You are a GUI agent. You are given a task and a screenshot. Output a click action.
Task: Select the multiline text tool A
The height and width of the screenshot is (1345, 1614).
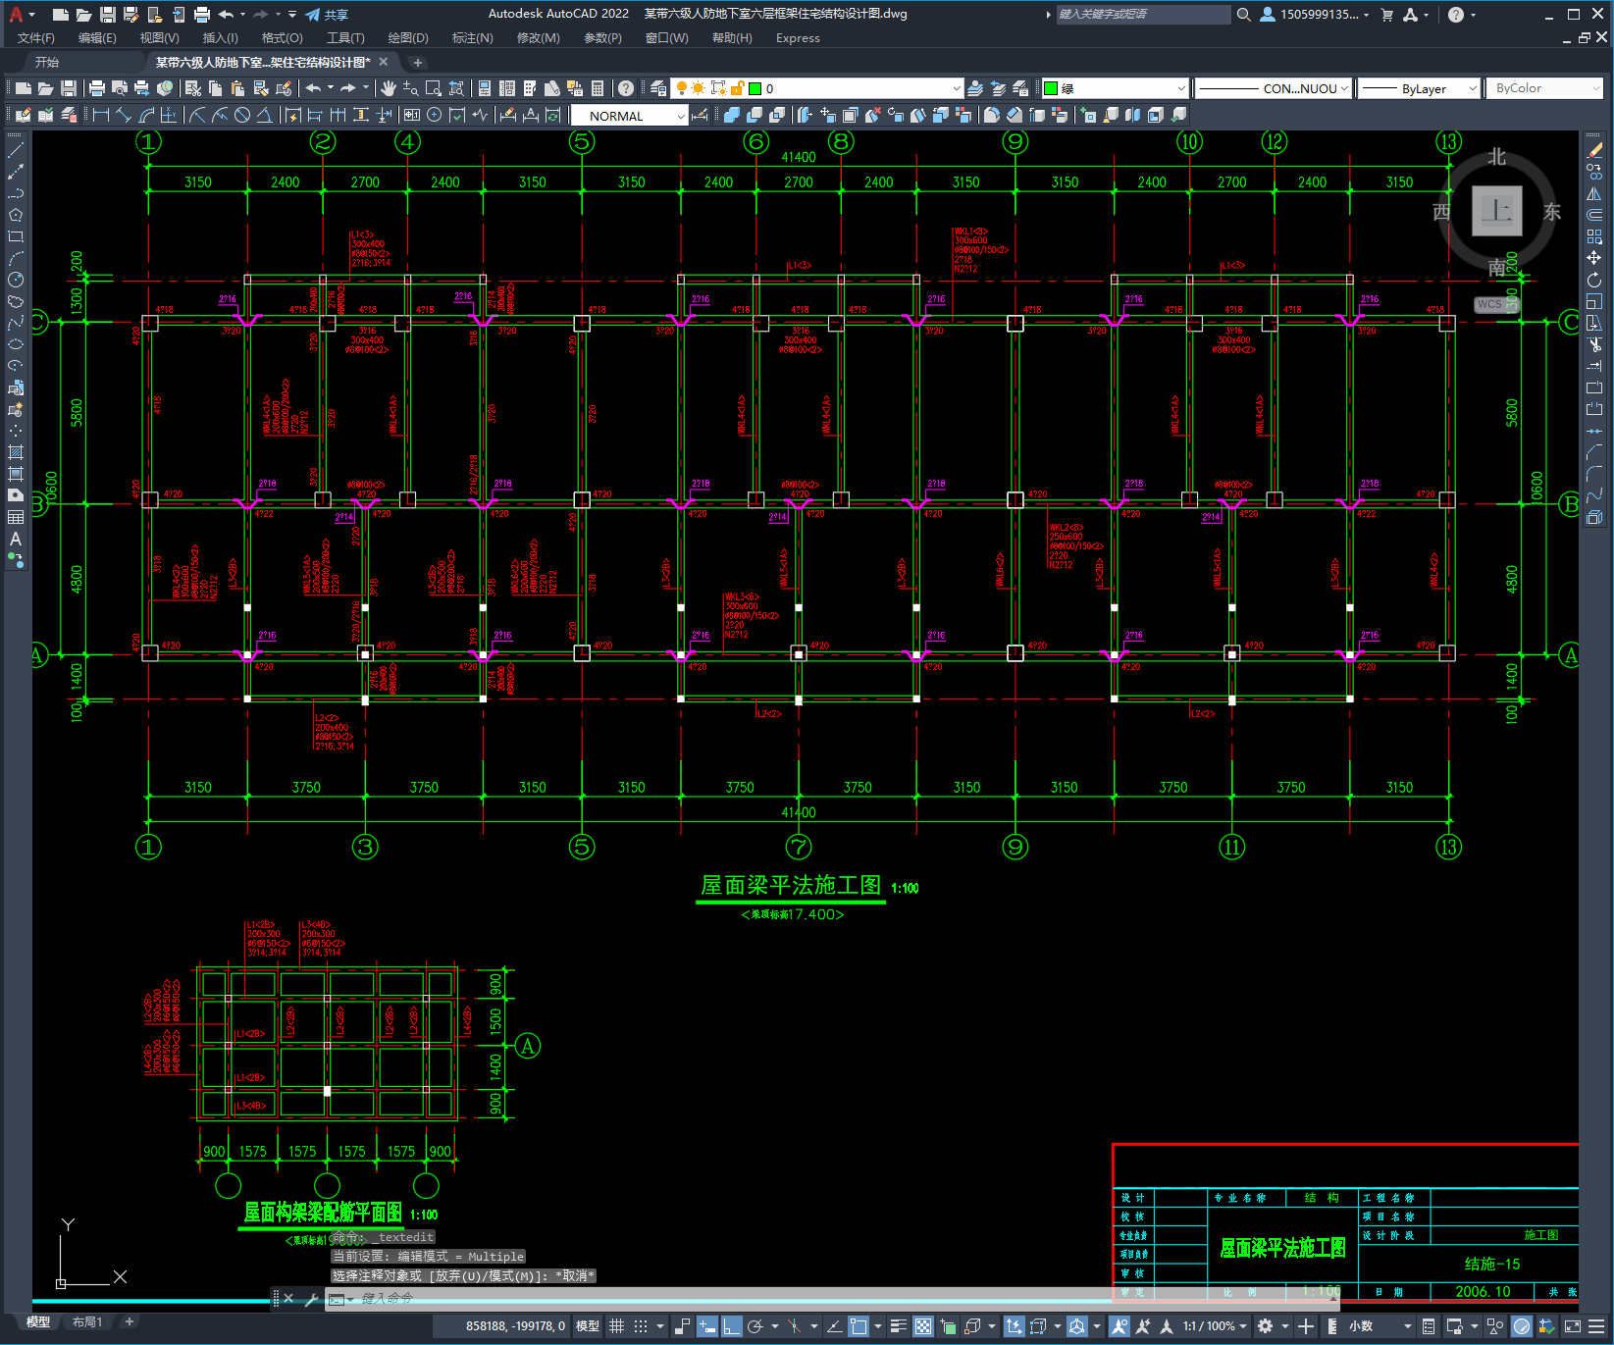16,539
